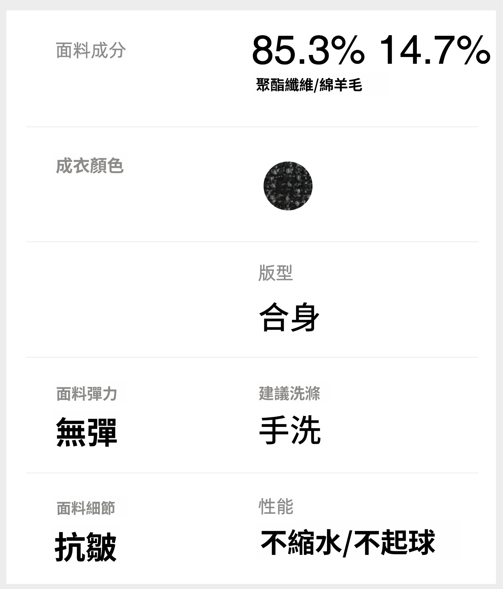Click the 面料細節 label
This screenshot has height=589, width=503.
click(x=86, y=508)
